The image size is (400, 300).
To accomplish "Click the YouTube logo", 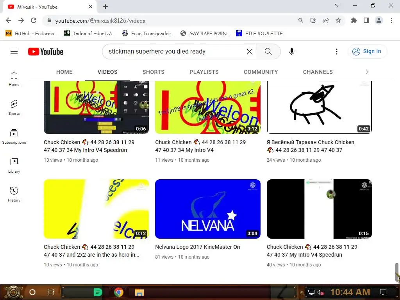I will [46, 52].
